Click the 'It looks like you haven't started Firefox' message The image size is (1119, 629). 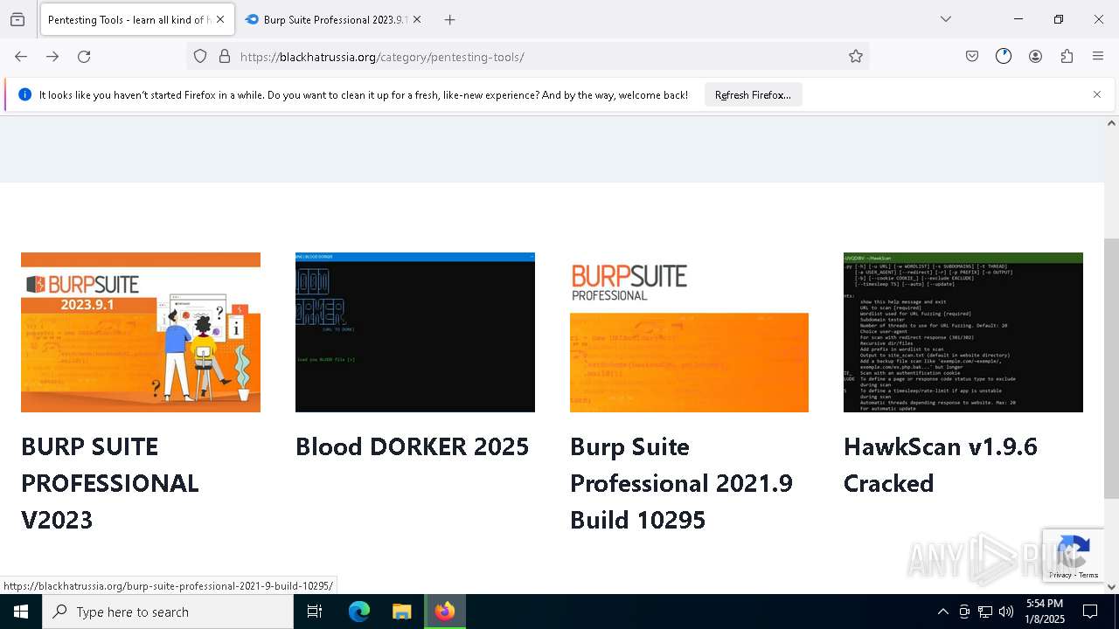click(364, 94)
